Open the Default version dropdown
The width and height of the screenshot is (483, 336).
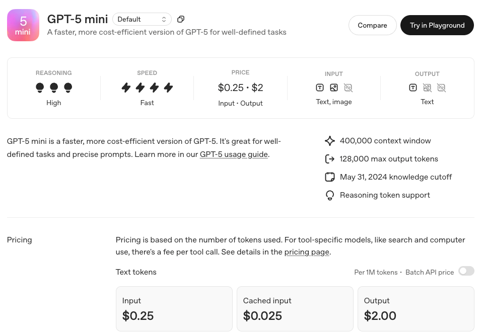pyautogui.click(x=142, y=19)
